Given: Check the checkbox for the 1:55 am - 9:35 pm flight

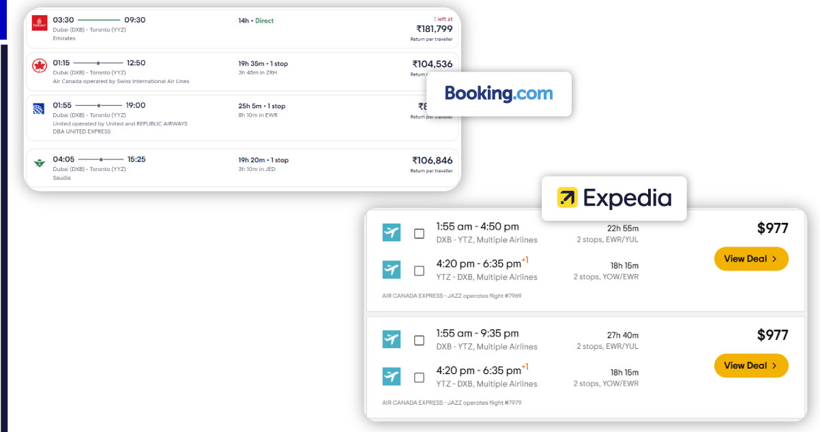Looking at the screenshot, I should coord(419,339).
